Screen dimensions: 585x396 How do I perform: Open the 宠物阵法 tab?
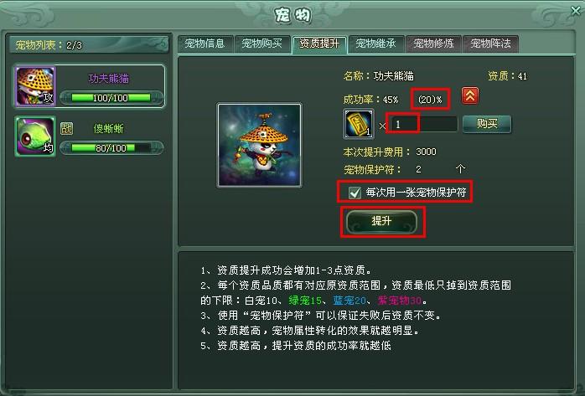point(490,44)
